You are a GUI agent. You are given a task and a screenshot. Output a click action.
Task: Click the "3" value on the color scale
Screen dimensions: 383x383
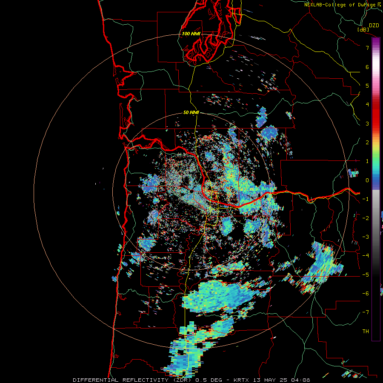(x=367, y=123)
